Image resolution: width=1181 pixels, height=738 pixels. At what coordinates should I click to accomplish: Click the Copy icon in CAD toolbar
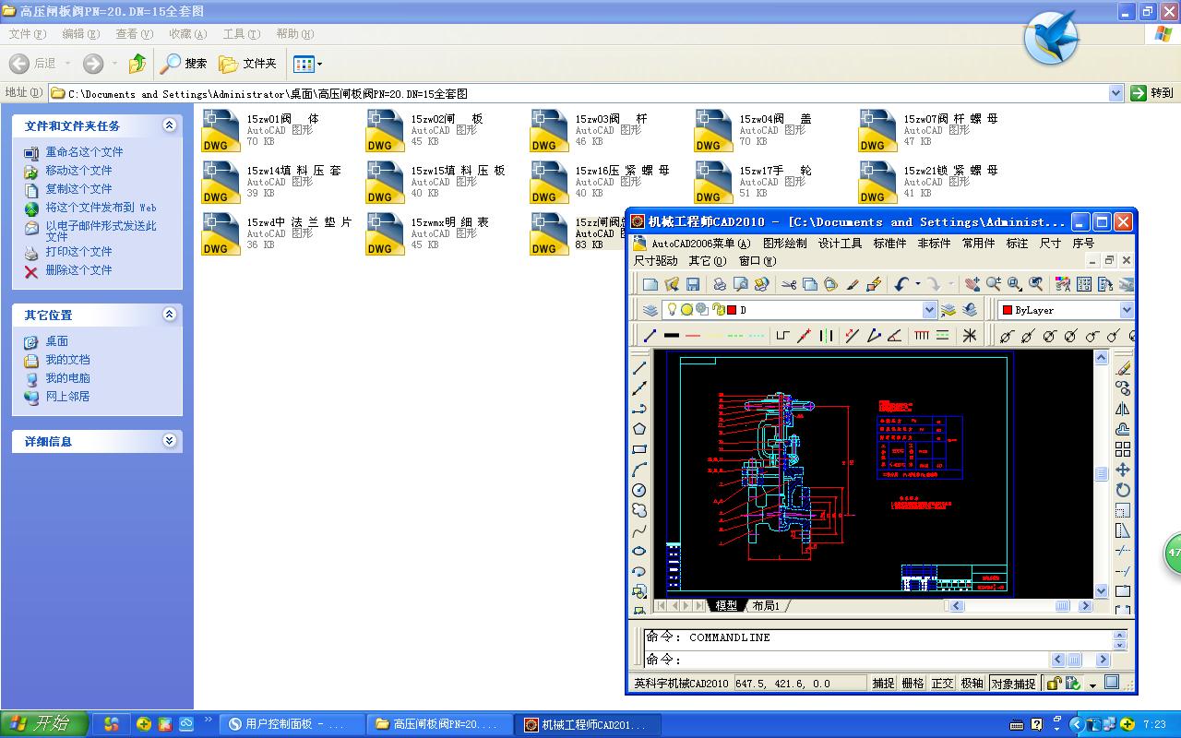pos(810,285)
